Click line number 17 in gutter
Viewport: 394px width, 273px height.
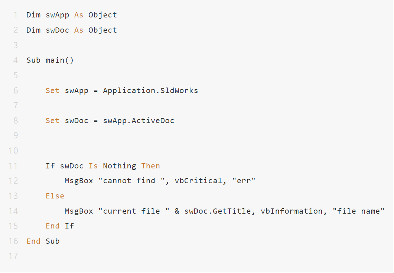pyautogui.click(x=13, y=256)
